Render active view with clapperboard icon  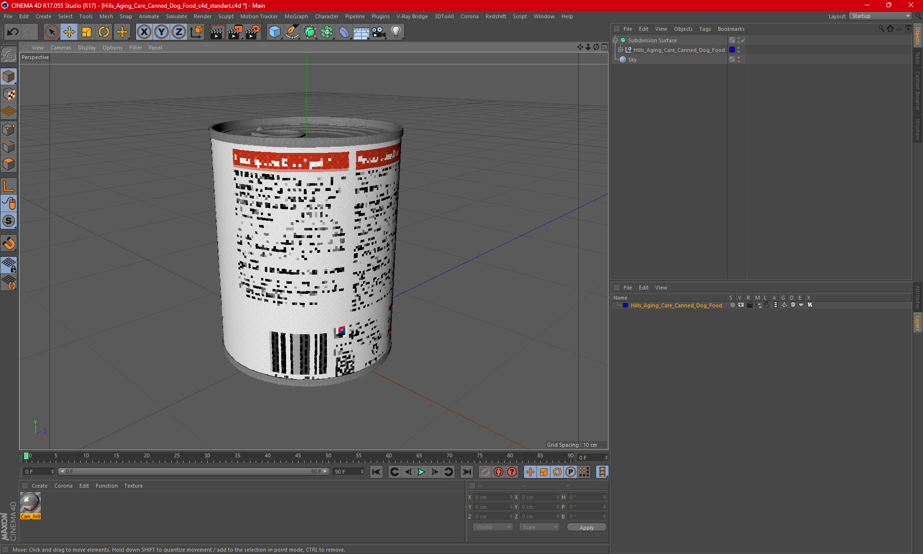(217, 32)
